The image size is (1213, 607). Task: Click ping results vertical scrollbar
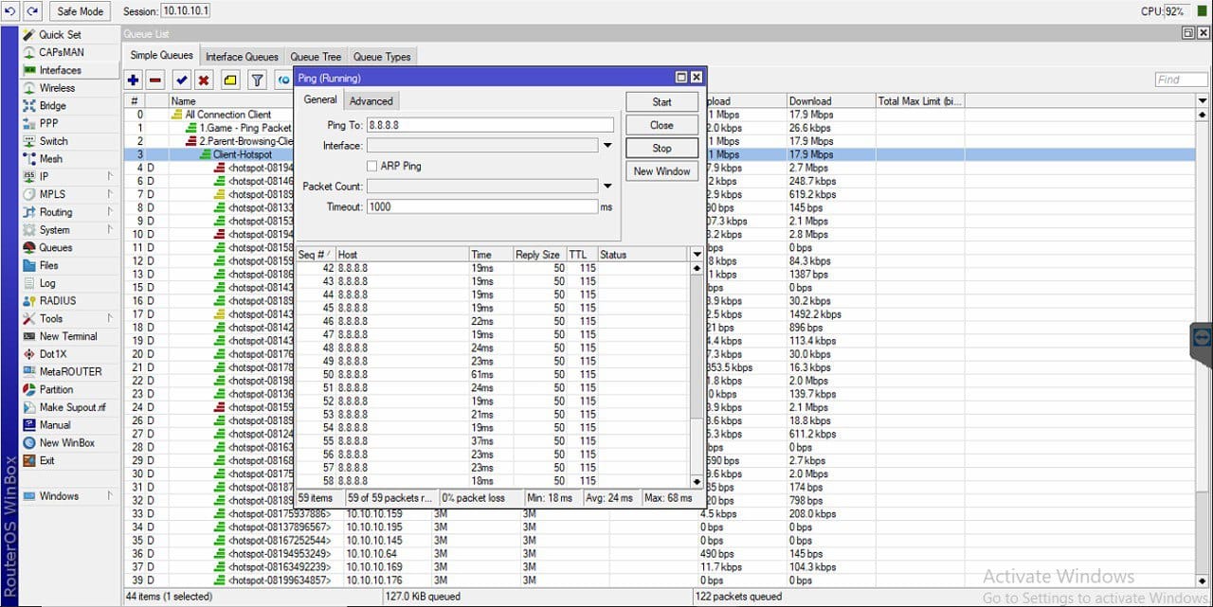click(697, 375)
